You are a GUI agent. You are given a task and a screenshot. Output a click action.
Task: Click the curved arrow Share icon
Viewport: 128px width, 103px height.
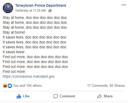(99, 96)
